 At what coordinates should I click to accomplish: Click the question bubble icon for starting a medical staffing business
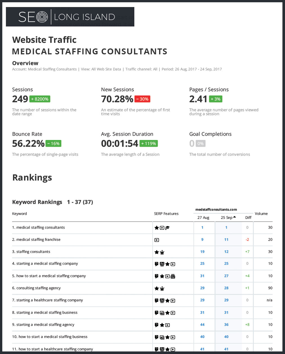pyautogui.click(x=157, y=313)
